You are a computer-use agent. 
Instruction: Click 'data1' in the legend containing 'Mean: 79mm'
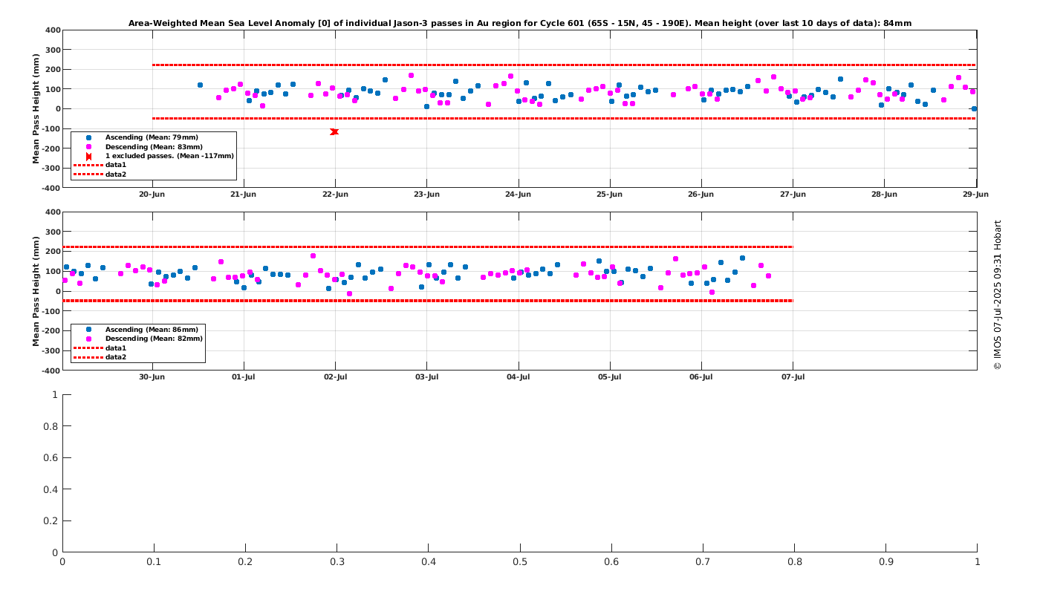click(x=116, y=165)
